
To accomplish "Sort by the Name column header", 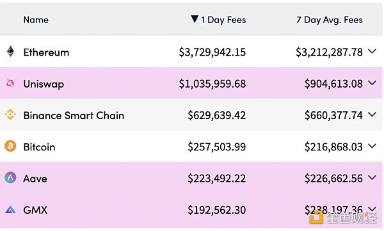I will point(36,20).
